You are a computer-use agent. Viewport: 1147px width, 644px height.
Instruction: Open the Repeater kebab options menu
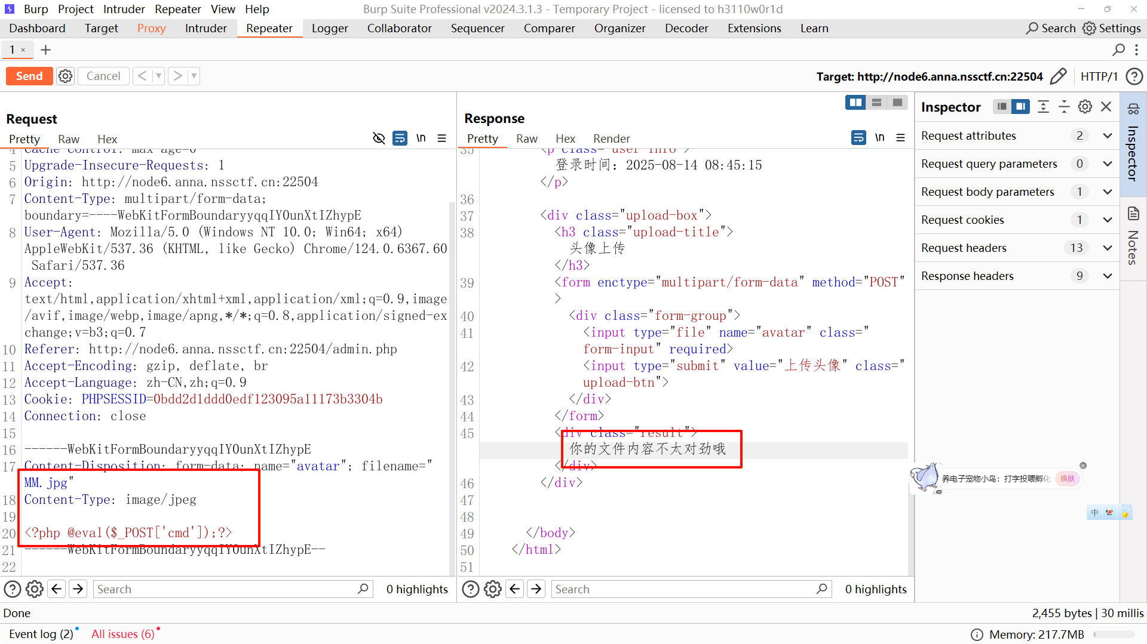[x=1137, y=50]
